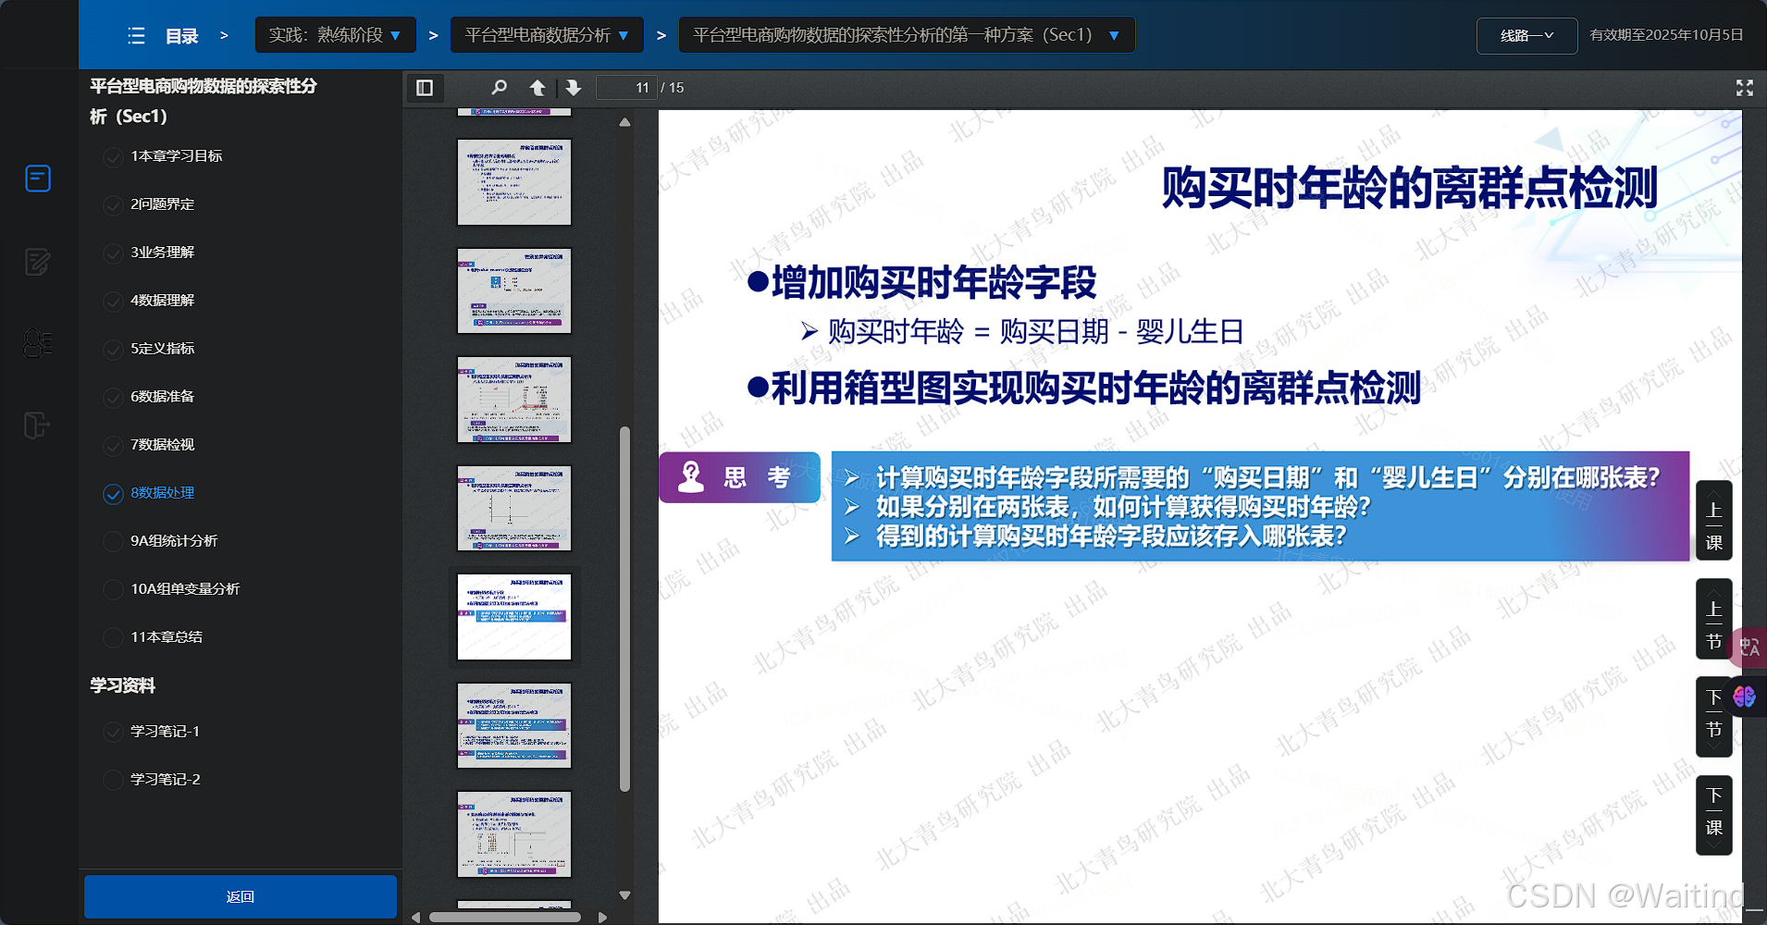
Task: Click the 目录 breadcrumb label
Action: tap(181, 36)
